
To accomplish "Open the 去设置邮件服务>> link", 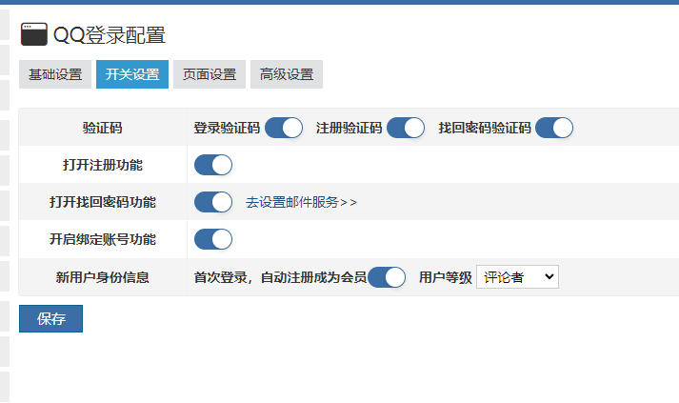I will point(301,202).
